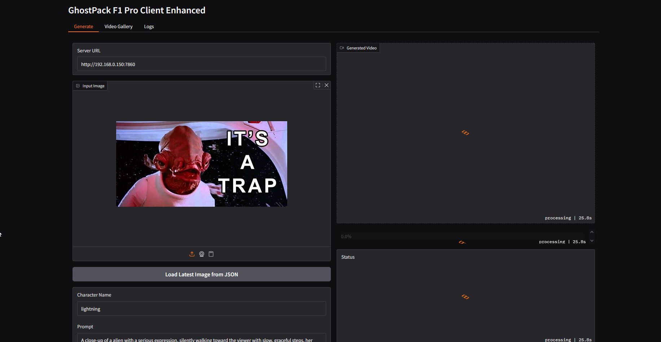The height and width of the screenshot is (342, 661).
Task: Click the Generated Video camera icon
Action: click(x=342, y=48)
